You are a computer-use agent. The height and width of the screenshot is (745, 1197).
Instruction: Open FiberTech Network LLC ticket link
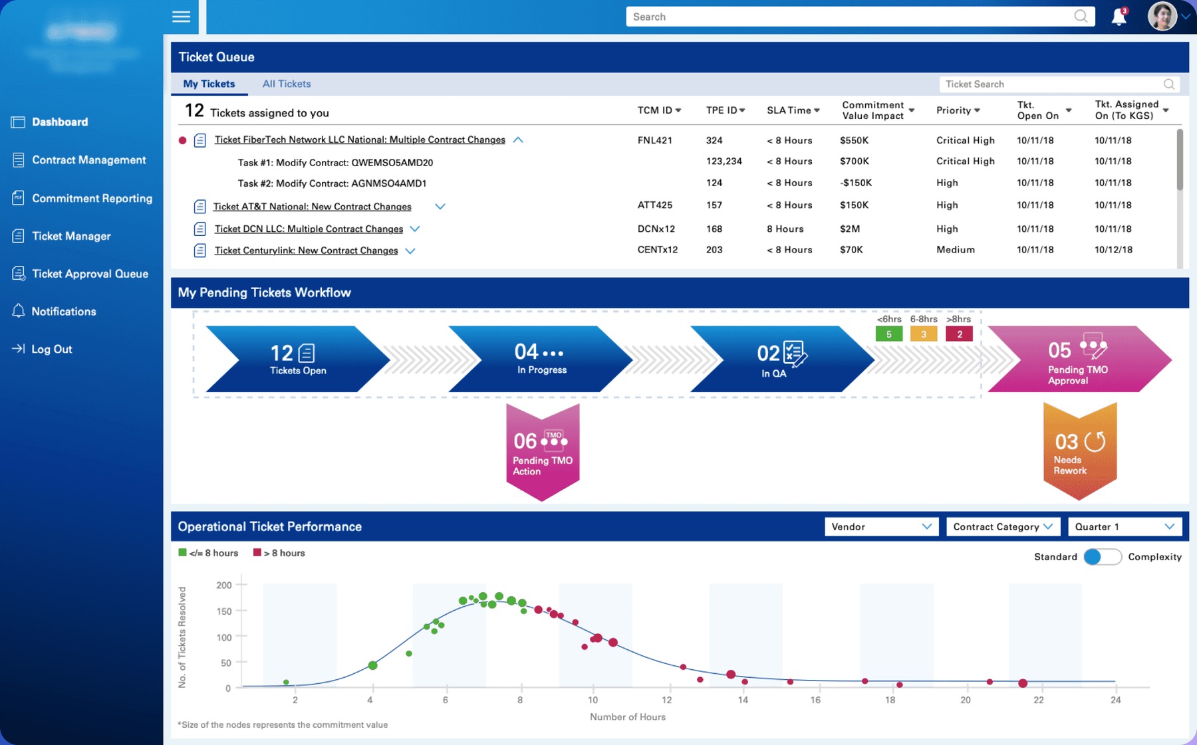(360, 140)
